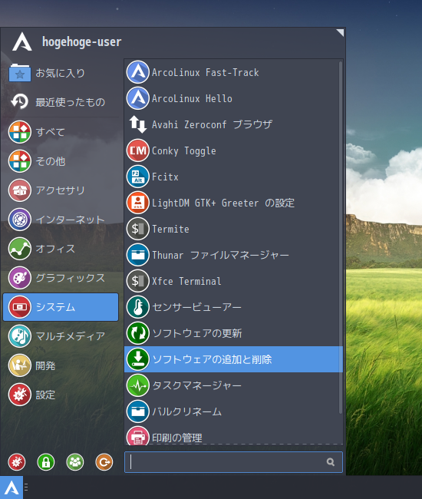Select the システム category
This screenshot has height=499, width=422.
pos(61,307)
